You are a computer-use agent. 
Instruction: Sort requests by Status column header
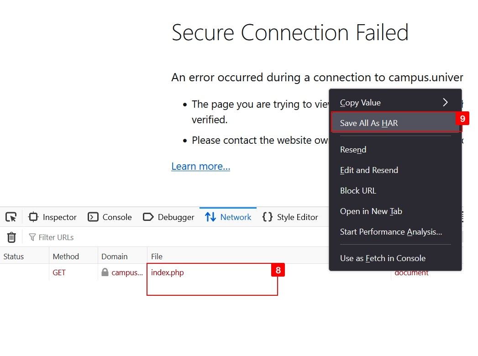(24, 257)
